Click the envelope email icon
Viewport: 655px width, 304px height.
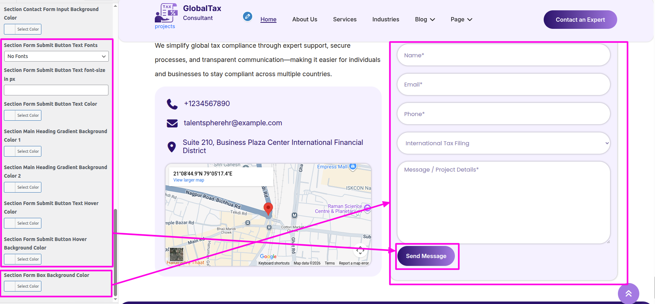click(172, 123)
